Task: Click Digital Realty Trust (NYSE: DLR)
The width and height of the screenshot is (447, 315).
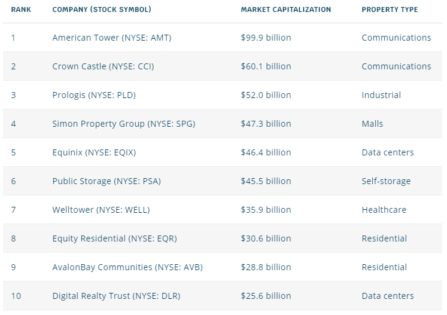Action: tap(116, 296)
